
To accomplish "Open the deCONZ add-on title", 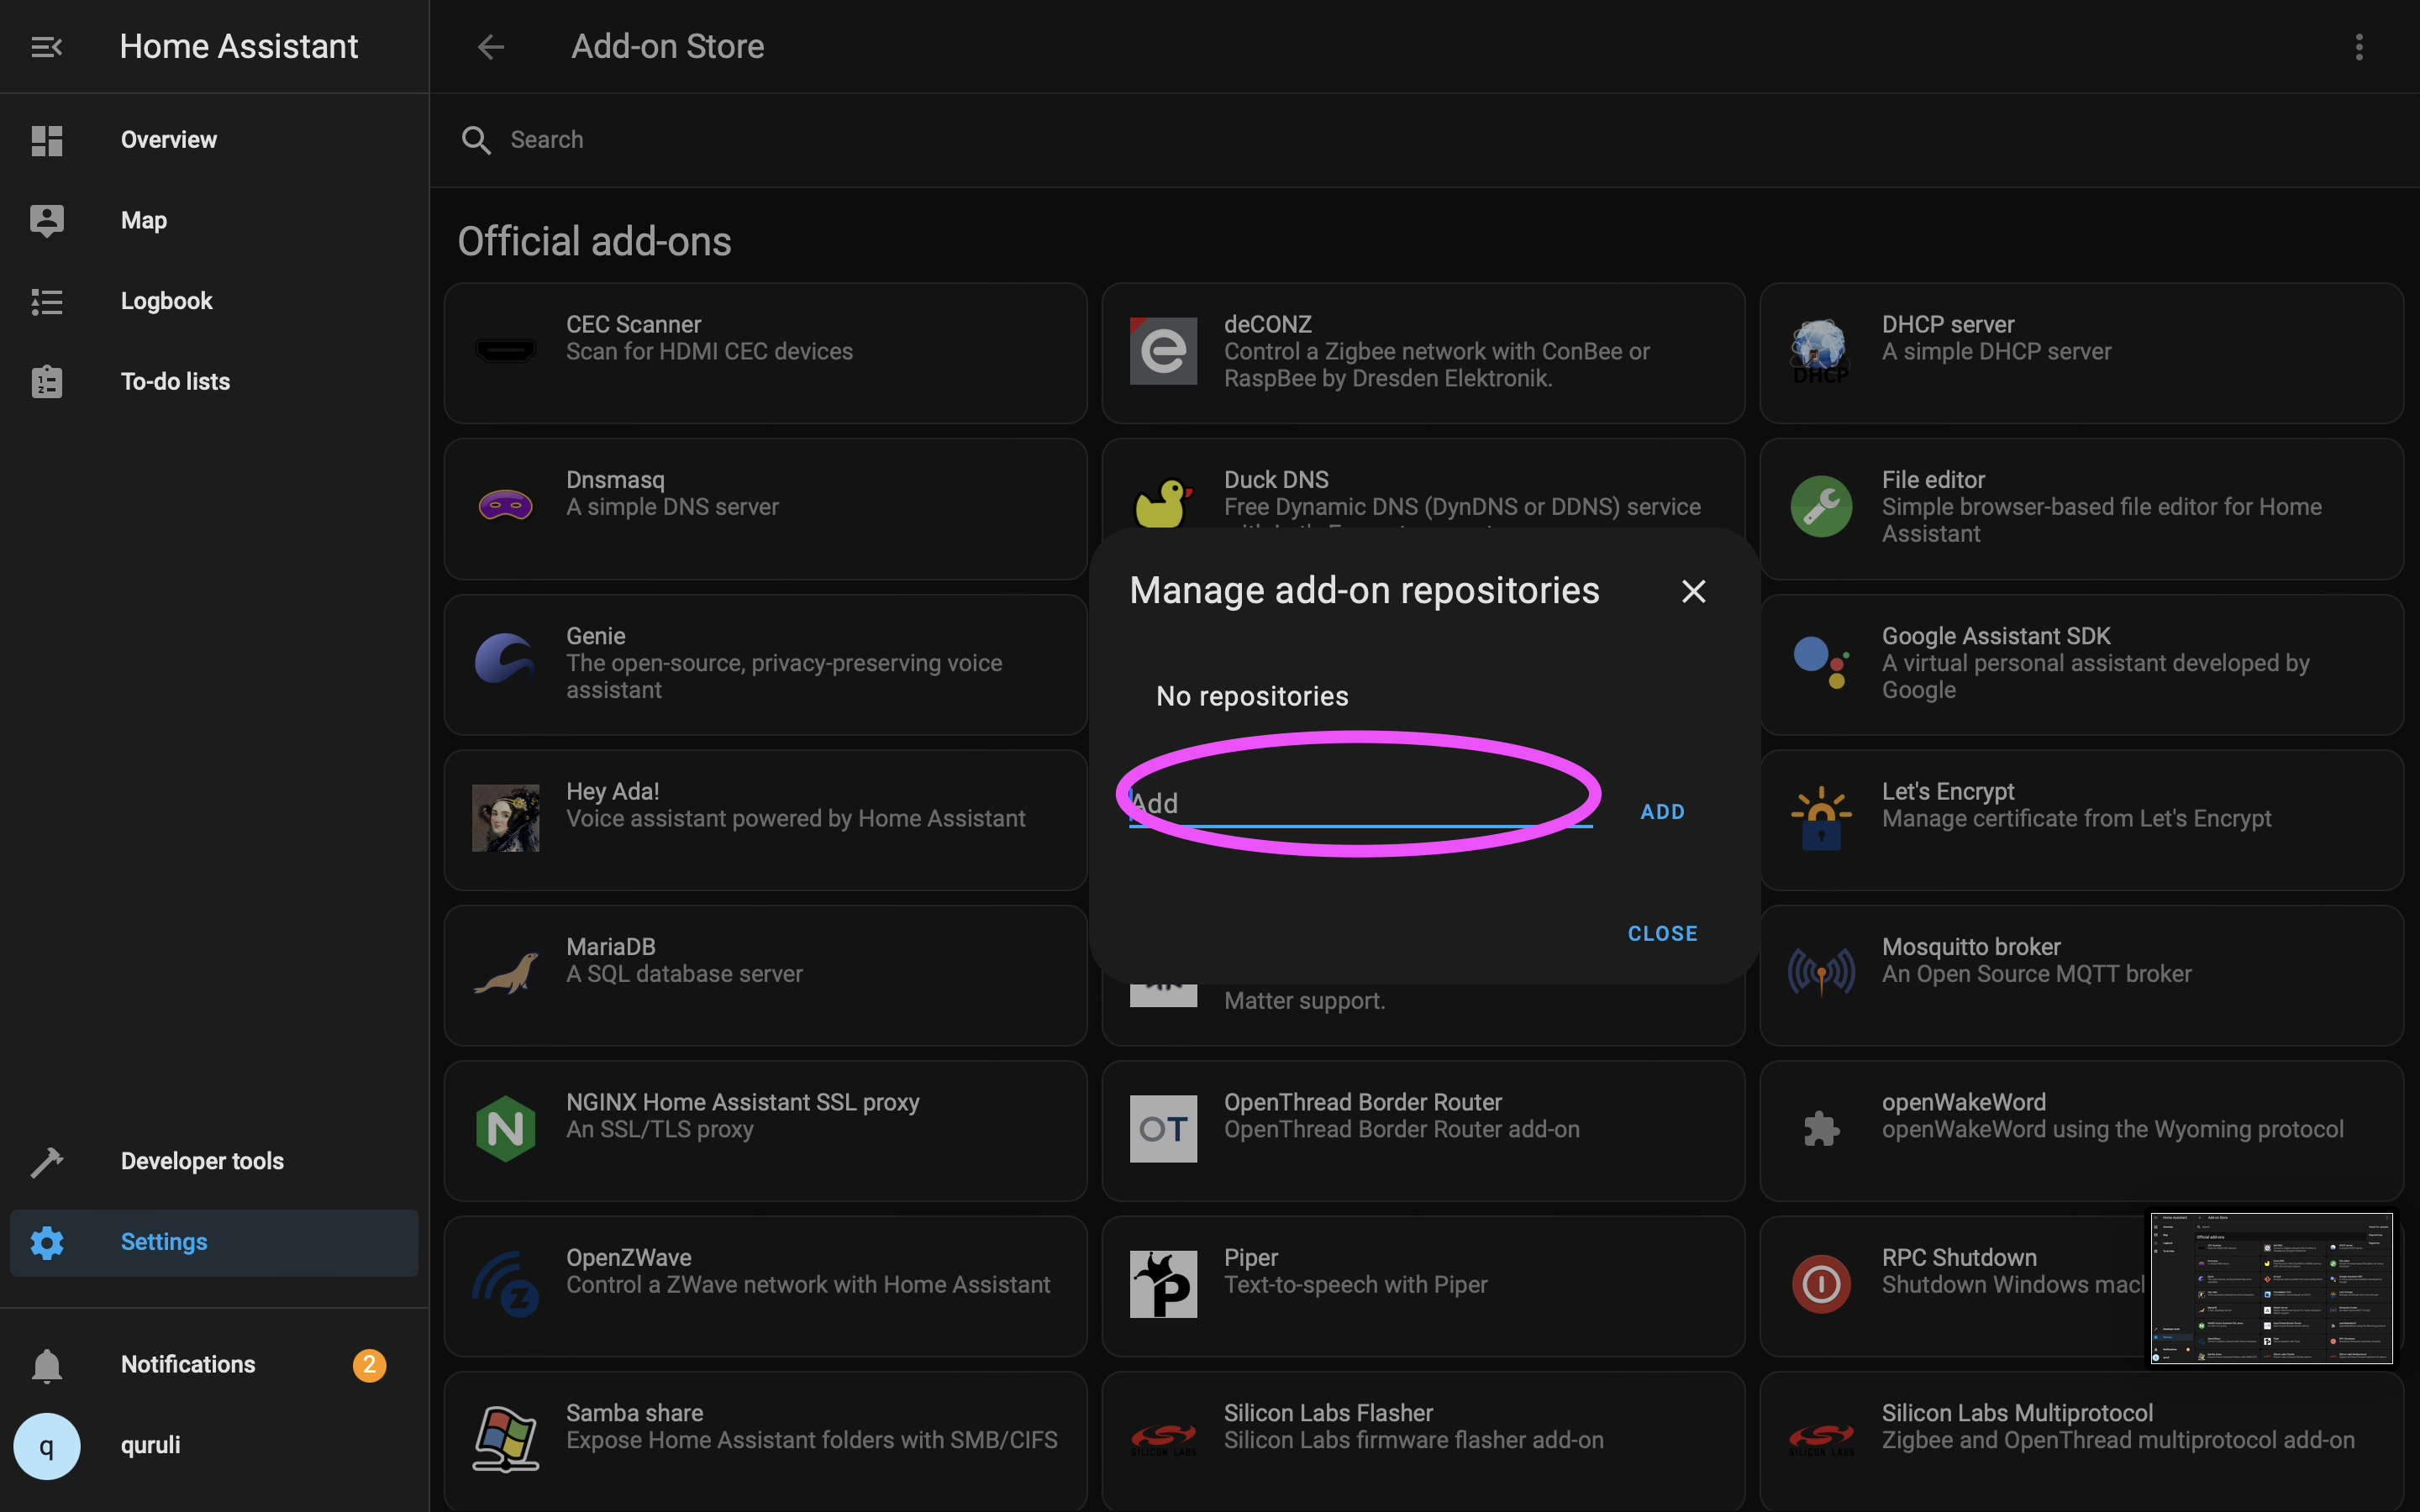I will click(x=1267, y=324).
